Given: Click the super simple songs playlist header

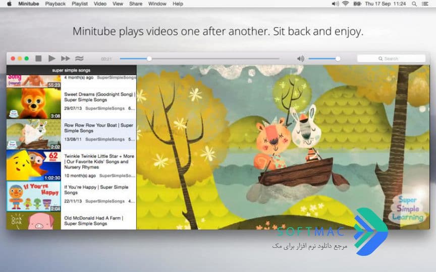Looking at the screenshot, I should pyautogui.click(x=72, y=70).
